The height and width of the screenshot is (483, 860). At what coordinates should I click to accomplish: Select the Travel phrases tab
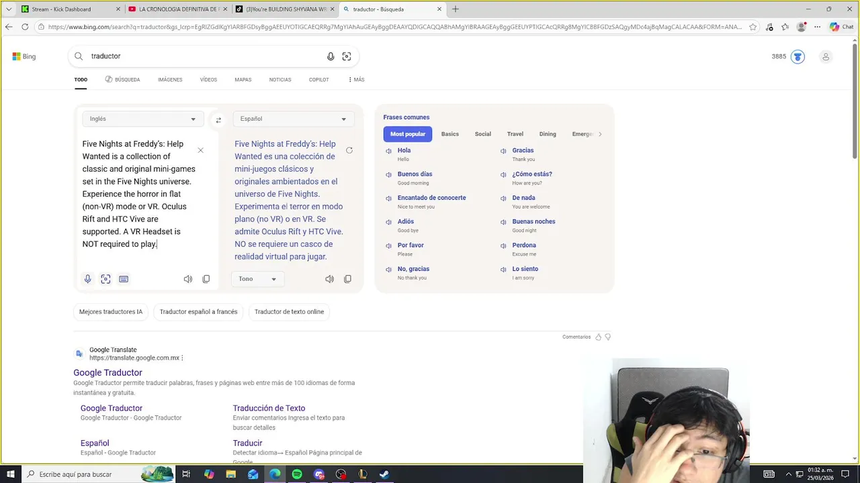click(515, 134)
